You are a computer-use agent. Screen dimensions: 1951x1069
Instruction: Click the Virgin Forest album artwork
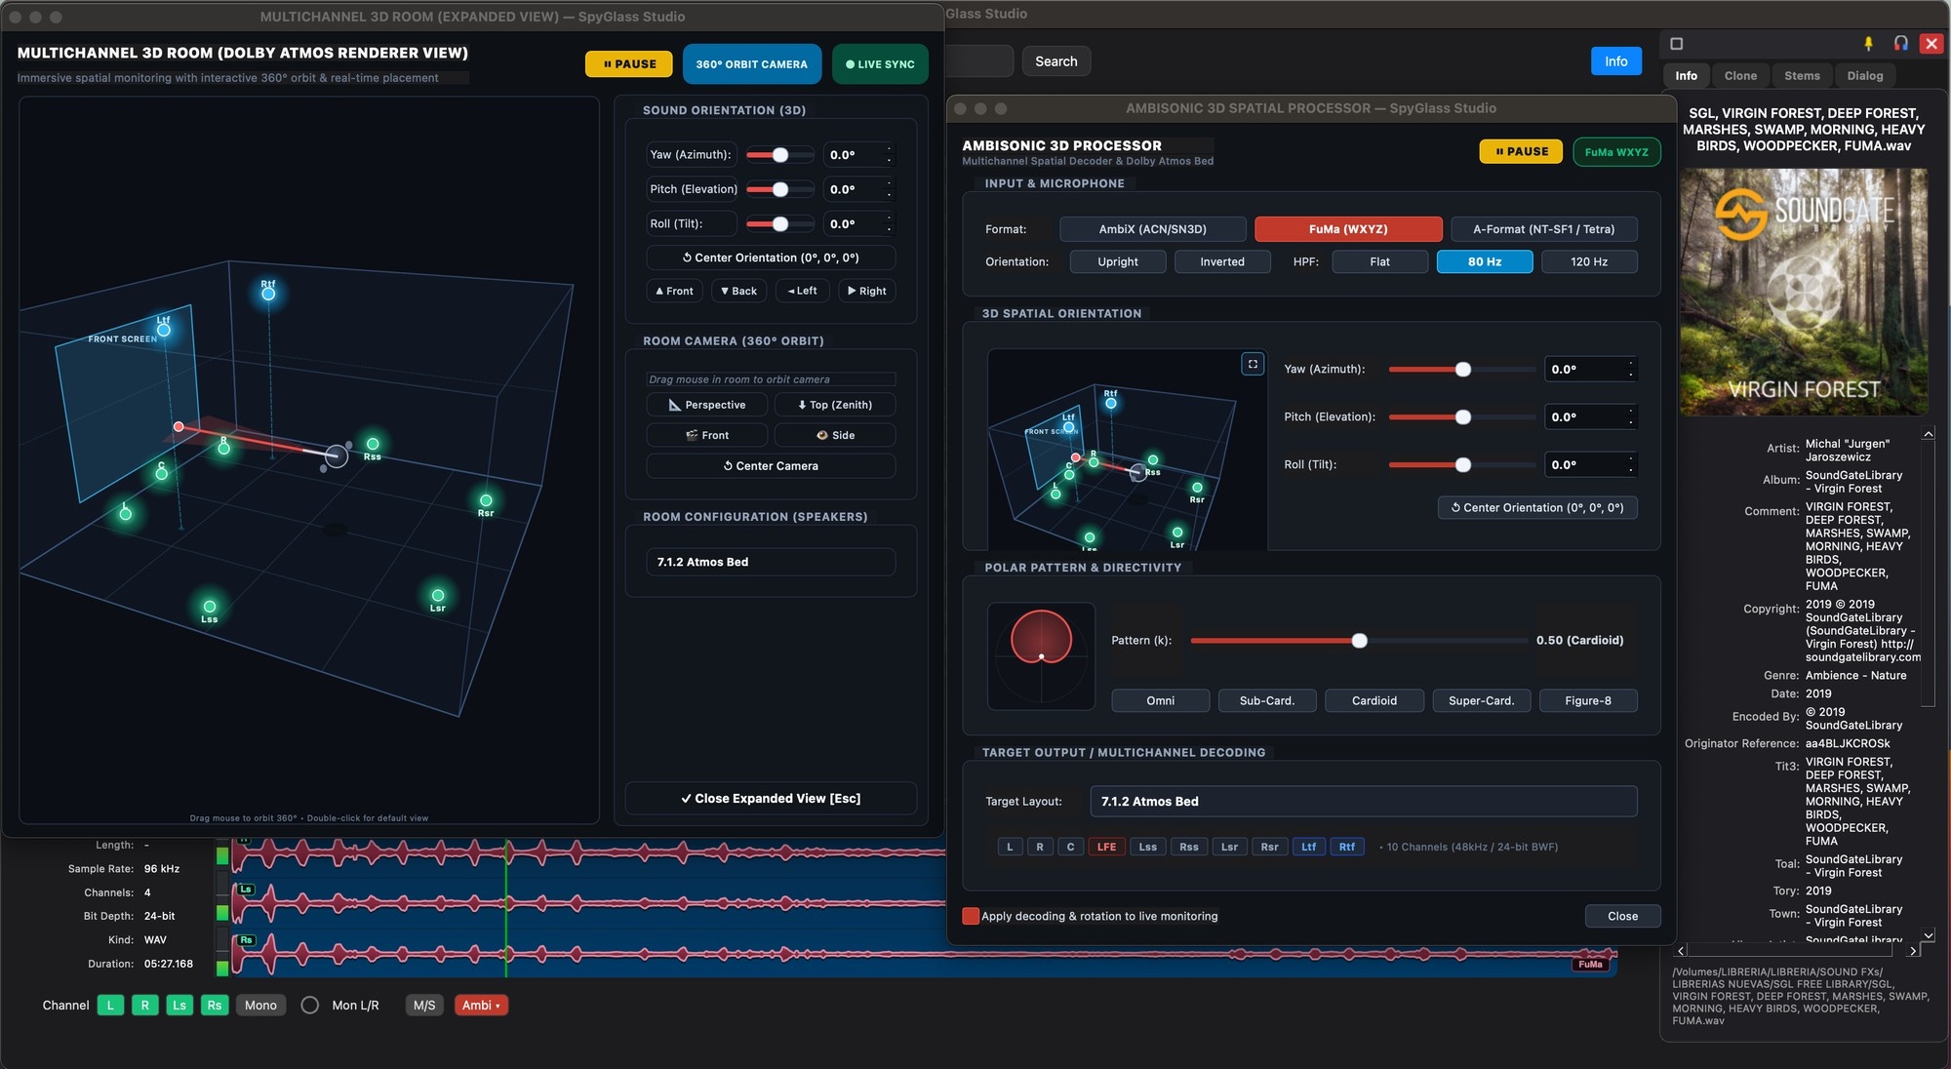(x=1804, y=292)
